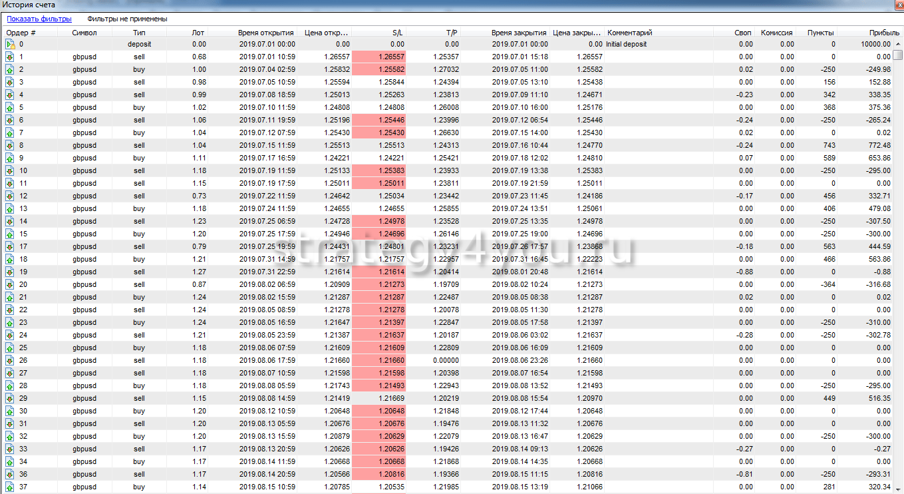904x494 pixels.
Task: Select the Initial deposit comment cell
Action: point(627,45)
